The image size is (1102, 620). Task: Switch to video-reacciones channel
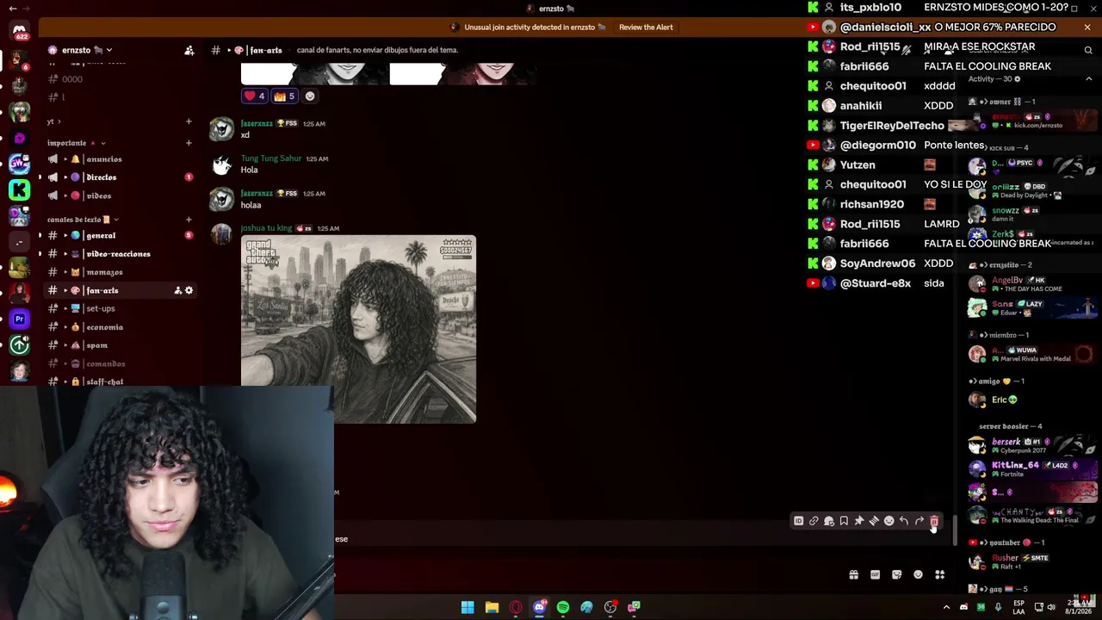pyautogui.click(x=120, y=254)
